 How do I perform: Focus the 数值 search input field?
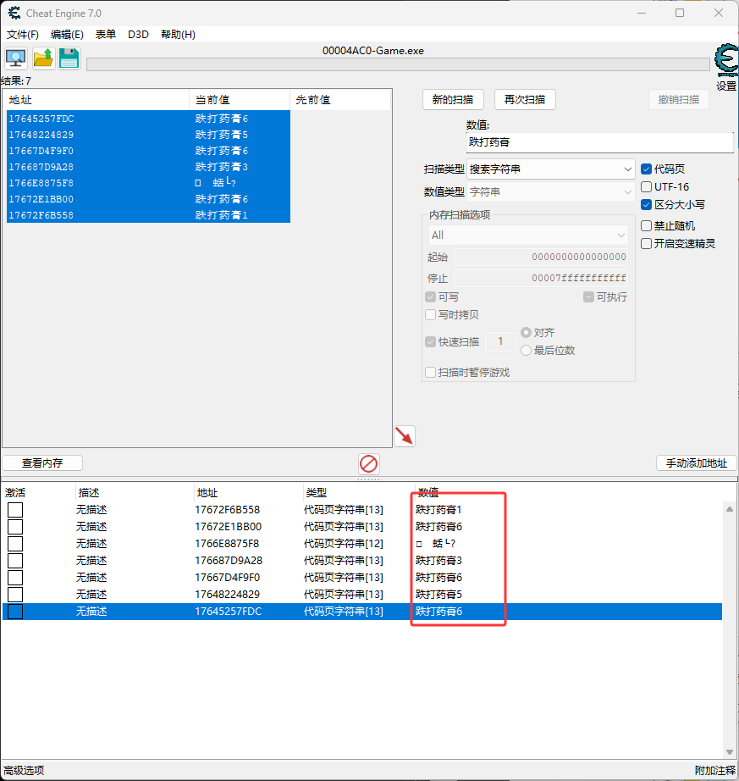pos(599,142)
